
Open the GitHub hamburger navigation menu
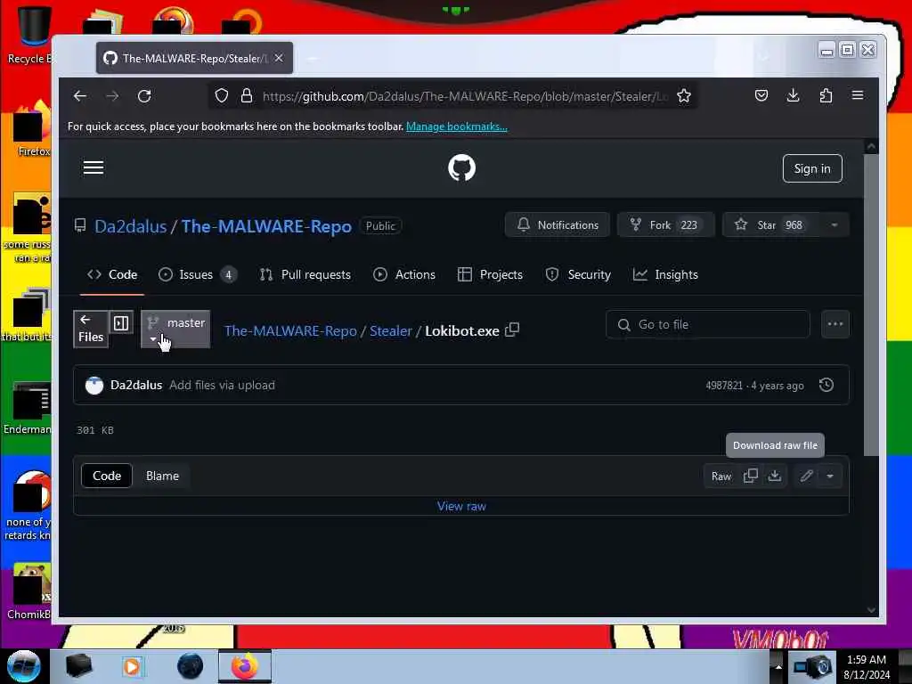tap(93, 168)
